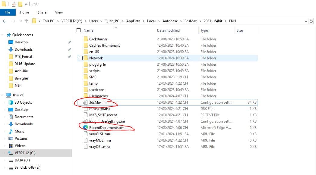Click the Refresh button in address bar
Screen dimensions: 316x175
(312, 21)
